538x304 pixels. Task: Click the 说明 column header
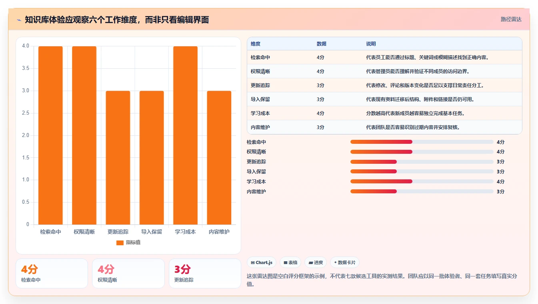coord(371,44)
